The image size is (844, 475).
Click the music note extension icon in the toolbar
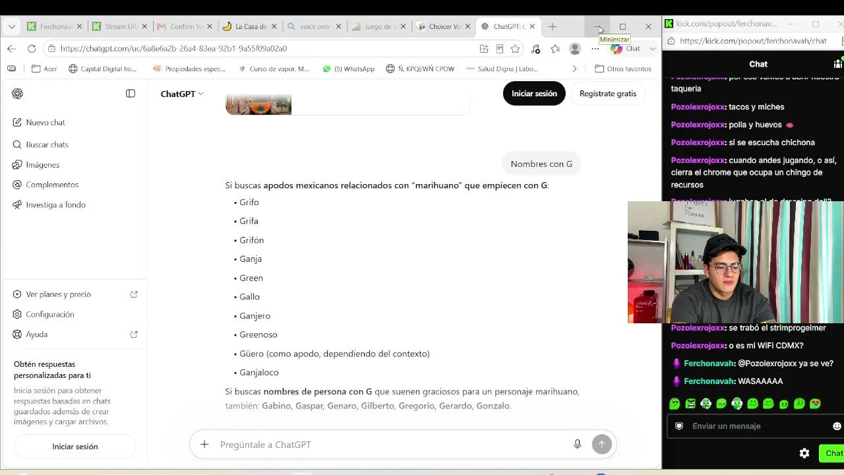(535, 49)
